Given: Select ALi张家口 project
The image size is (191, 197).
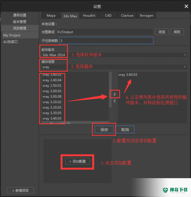Looking at the screenshot, I should point(21,42).
